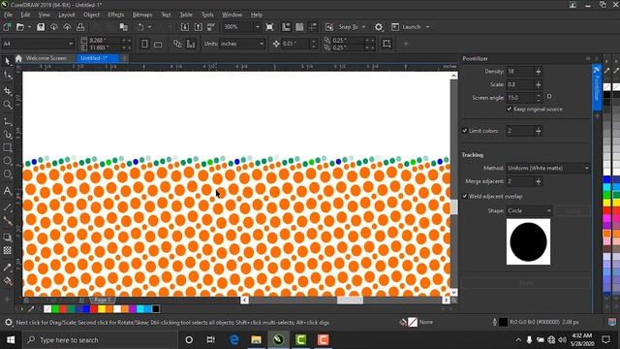
Task: Uncheck Weld adjacent overlap
Action: [465, 196]
